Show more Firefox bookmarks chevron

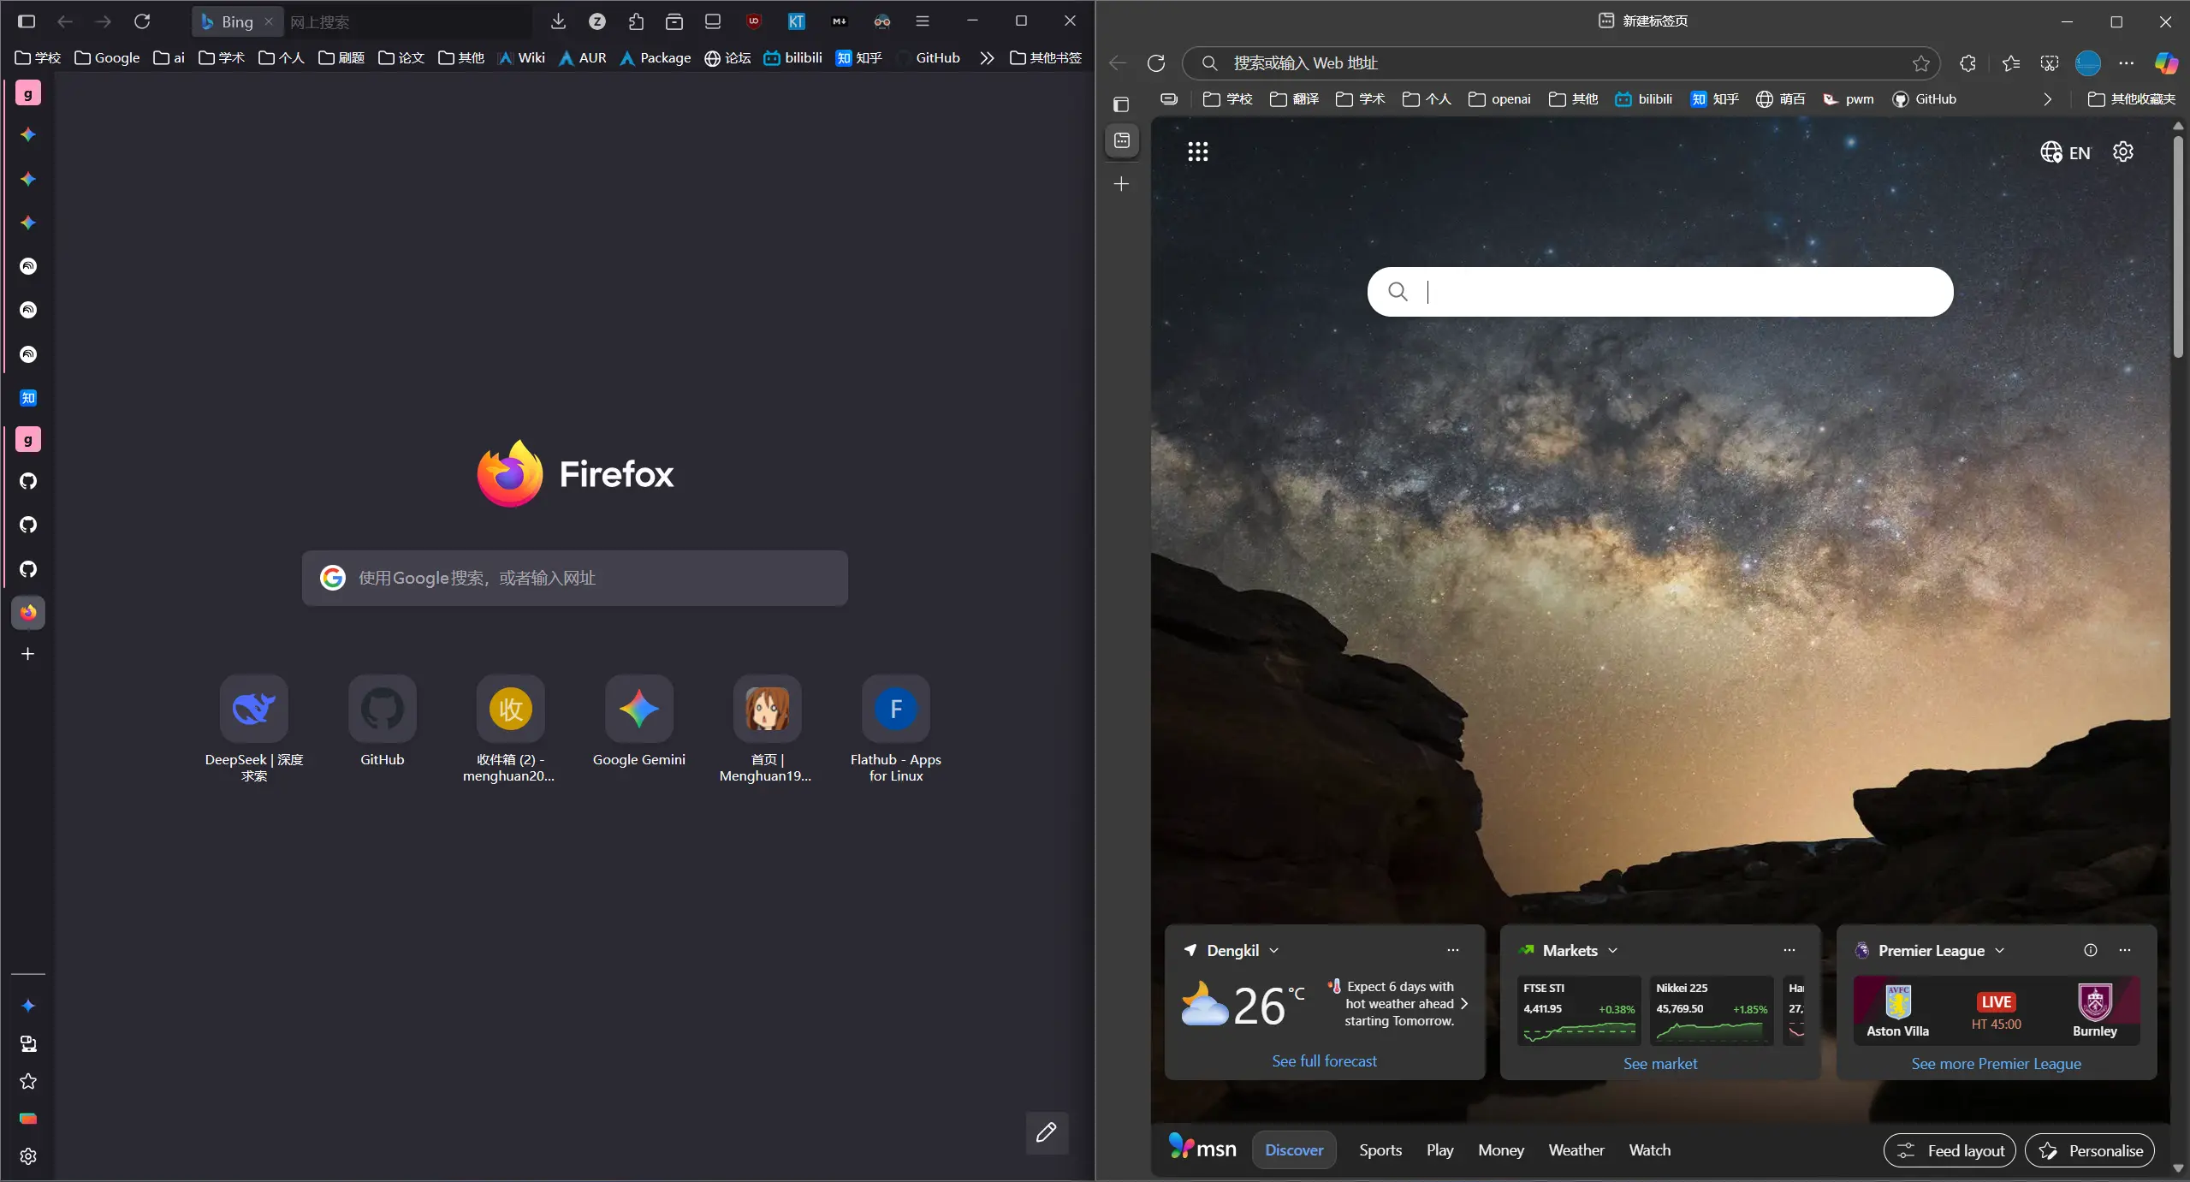tap(987, 58)
